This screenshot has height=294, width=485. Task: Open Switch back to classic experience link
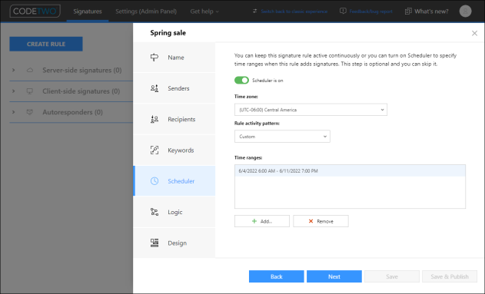(x=294, y=12)
